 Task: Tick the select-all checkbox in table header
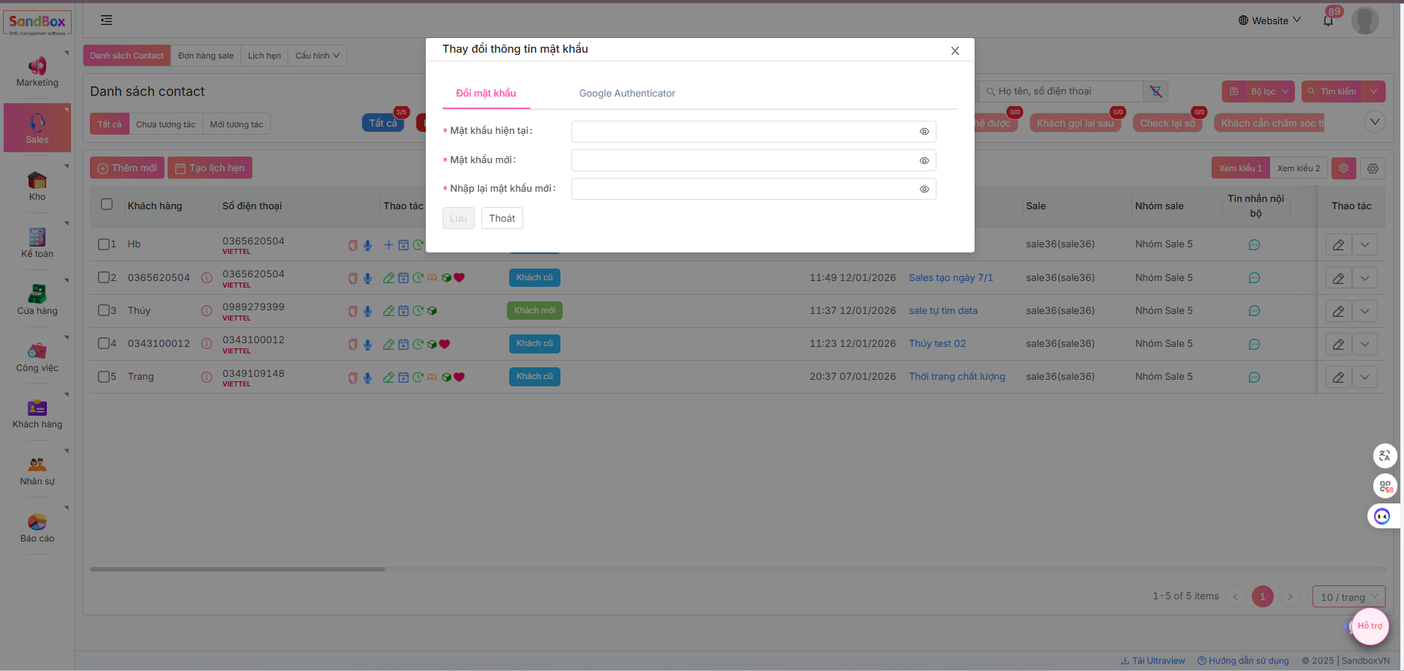click(107, 205)
